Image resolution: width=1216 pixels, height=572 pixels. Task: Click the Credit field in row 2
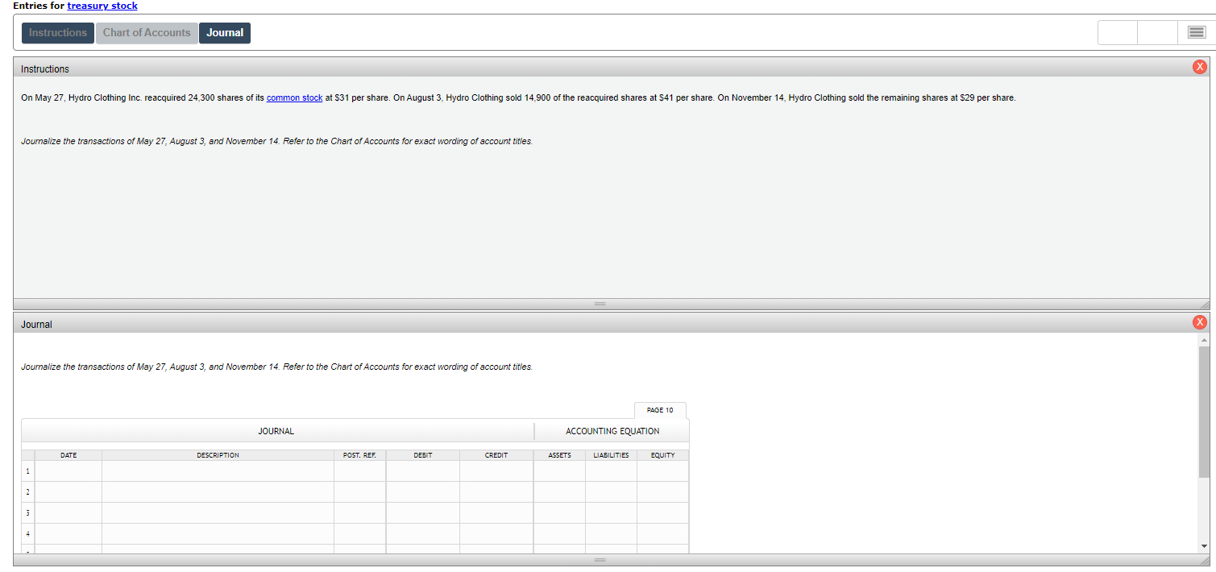click(496, 491)
